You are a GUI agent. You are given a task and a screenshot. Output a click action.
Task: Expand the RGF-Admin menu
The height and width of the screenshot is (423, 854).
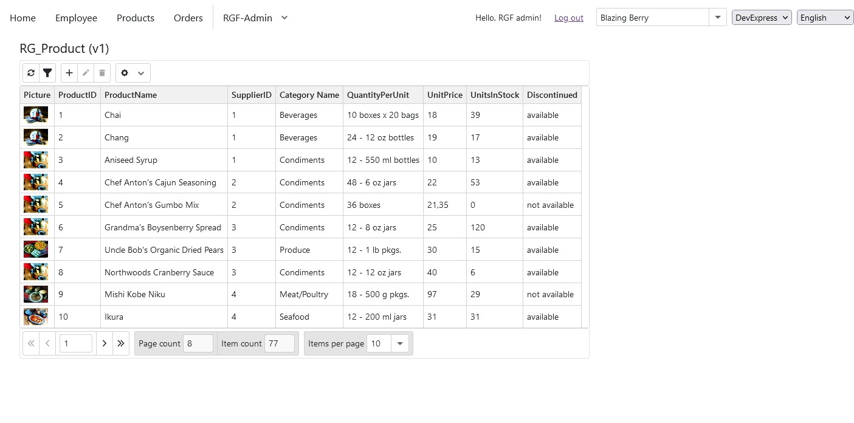[x=255, y=18]
